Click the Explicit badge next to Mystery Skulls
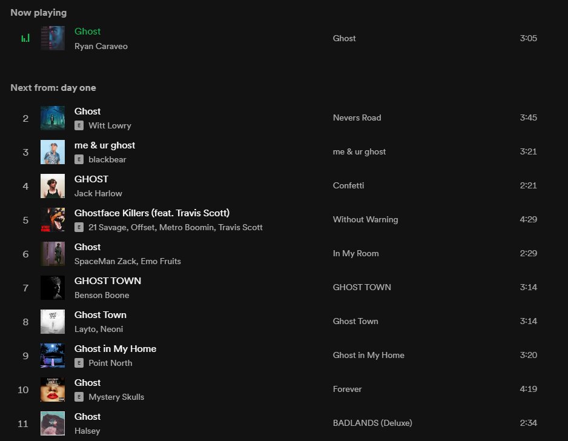Screen dimensions: 568x441 78,397
